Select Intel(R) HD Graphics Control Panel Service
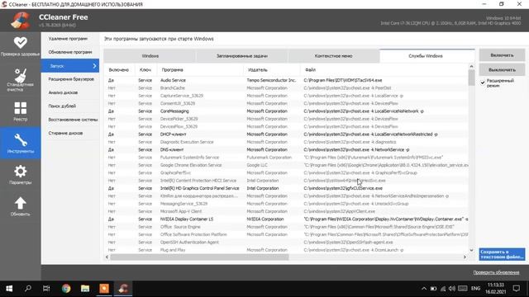The height and width of the screenshot is (297, 529). pyautogui.click(x=287, y=188)
